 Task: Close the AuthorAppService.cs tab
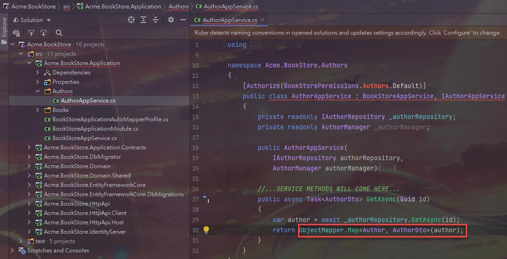[263, 20]
